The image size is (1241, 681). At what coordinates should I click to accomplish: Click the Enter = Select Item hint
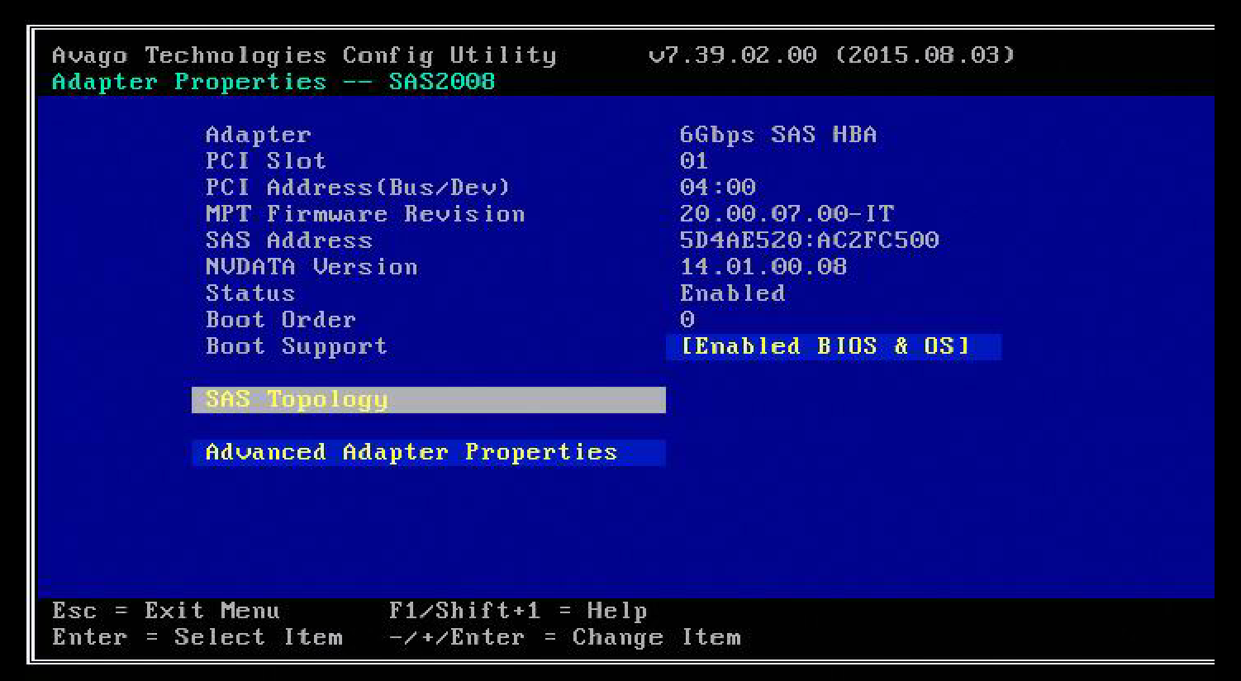(197, 637)
